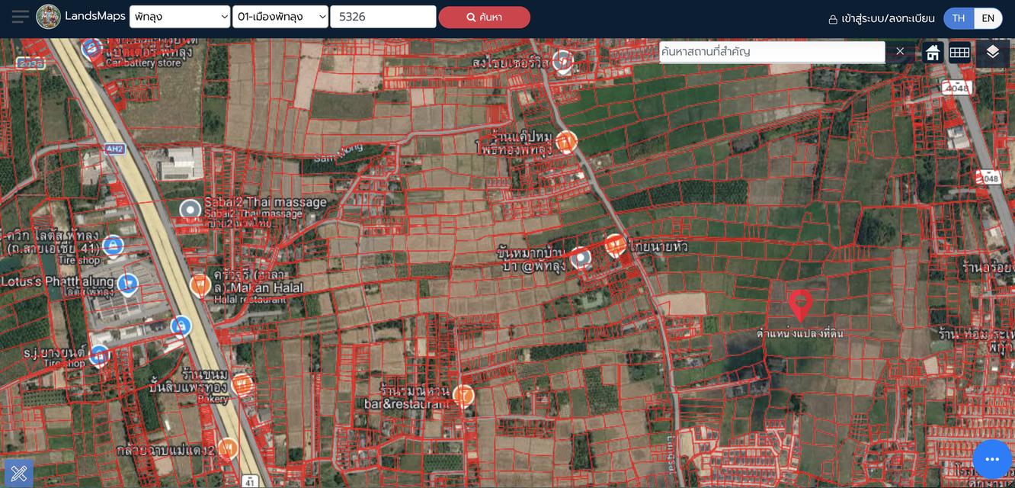Click the Bakery marker on the highway

coord(242,384)
